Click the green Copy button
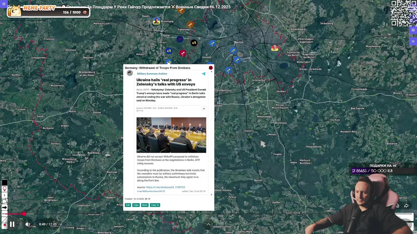Screen dimensions: 417x234 (136, 205)
